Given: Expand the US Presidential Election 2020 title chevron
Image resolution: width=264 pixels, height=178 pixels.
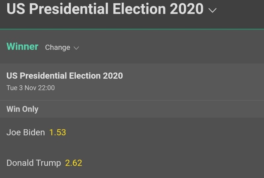Looking at the screenshot, I should pos(213,10).
